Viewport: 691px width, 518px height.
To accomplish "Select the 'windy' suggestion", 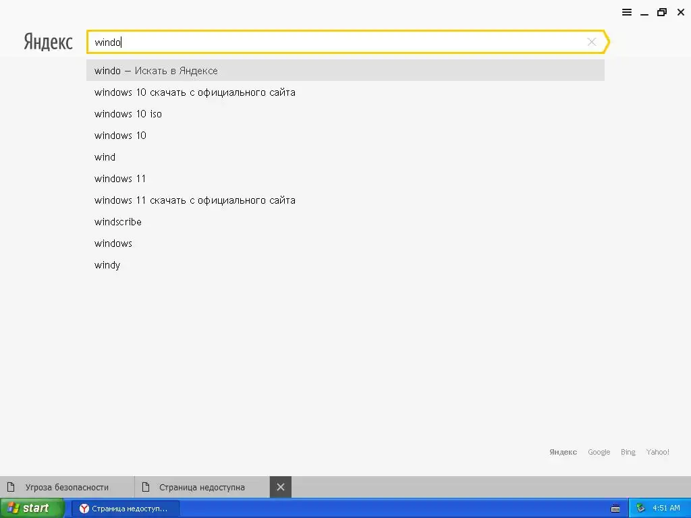I will 345,264.
